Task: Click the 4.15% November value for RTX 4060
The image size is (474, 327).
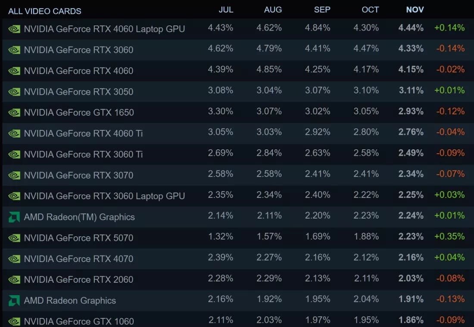Action: coord(411,69)
